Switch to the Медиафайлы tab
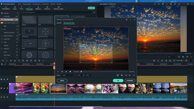Viewport: 194px width, 109px height. click(x=6, y=8)
